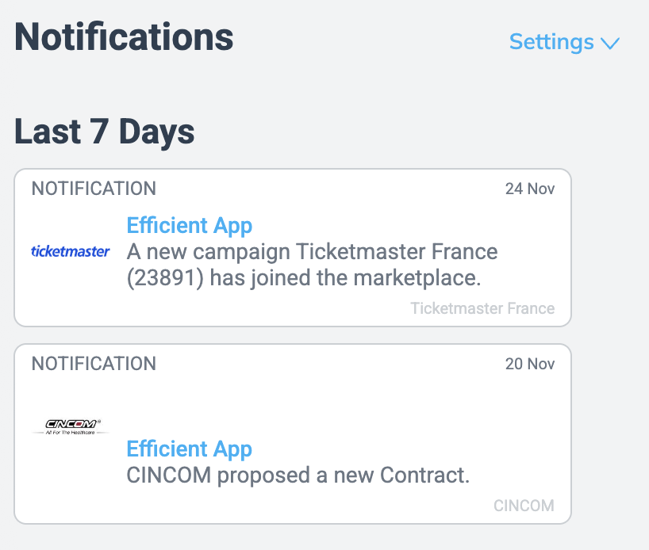Open Efficient App link in Ticketmaster notification
The height and width of the screenshot is (550, 649).
[x=190, y=226]
